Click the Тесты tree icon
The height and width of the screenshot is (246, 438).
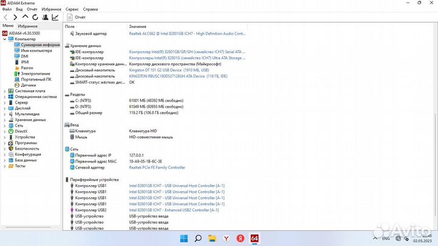point(10,166)
